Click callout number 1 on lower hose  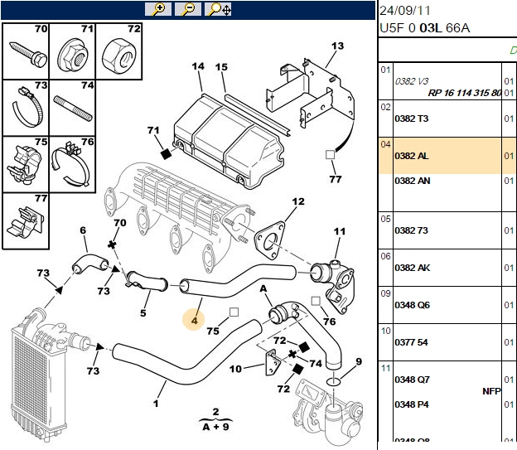[156, 403]
